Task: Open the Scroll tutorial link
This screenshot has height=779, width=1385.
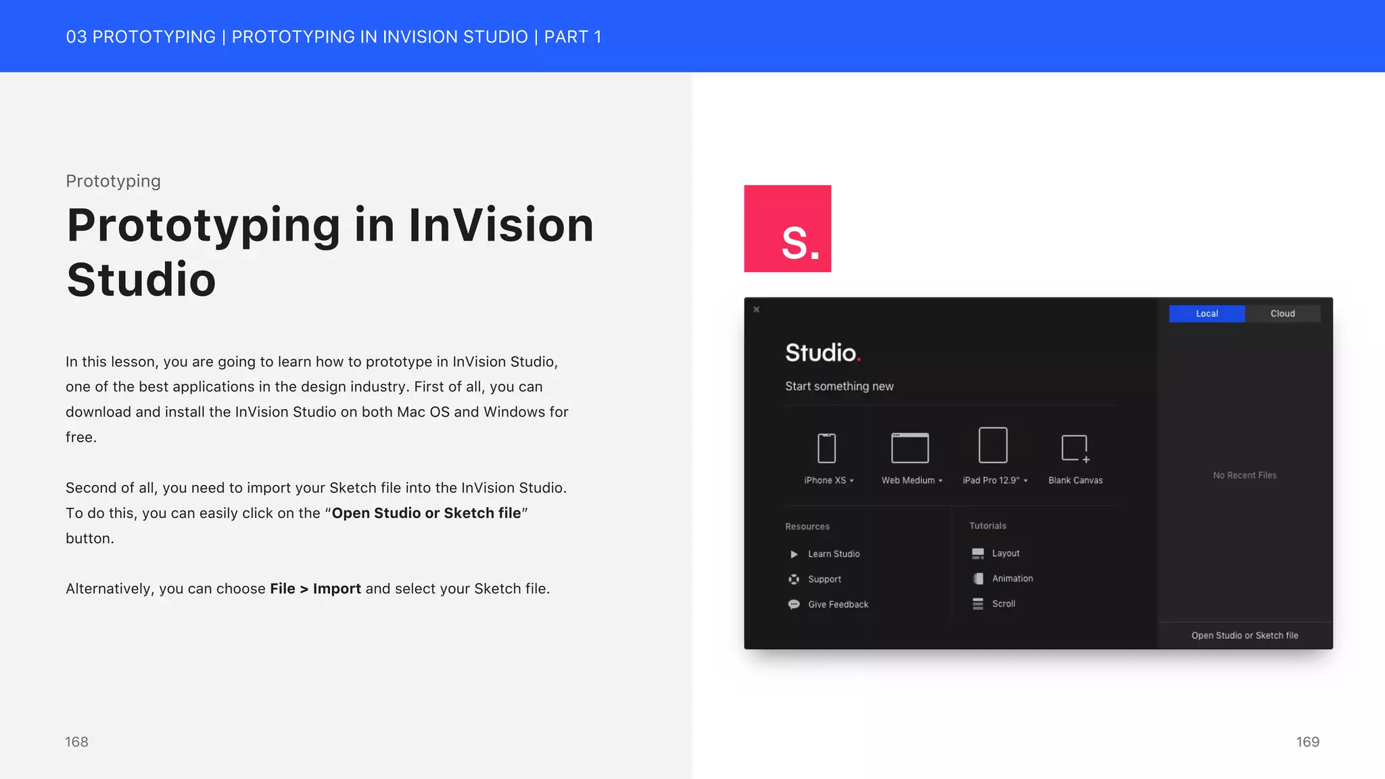Action: [x=1004, y=604]
